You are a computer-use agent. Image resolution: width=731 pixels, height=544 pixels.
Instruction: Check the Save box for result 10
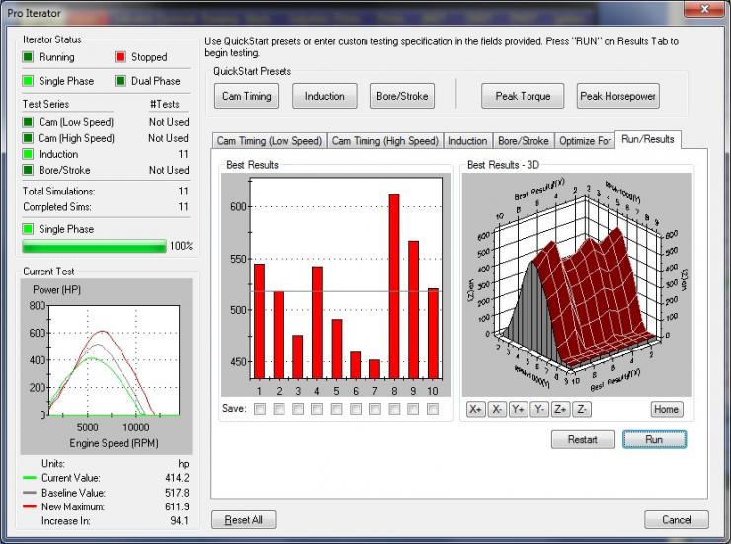click(x=433, y=409)
